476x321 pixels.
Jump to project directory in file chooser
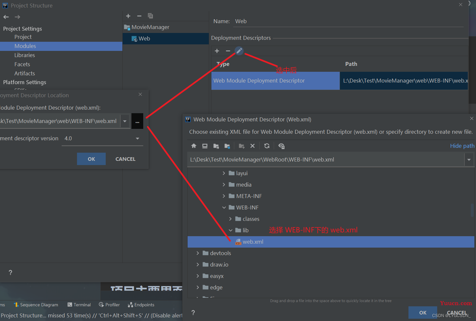tap(216, 146)
